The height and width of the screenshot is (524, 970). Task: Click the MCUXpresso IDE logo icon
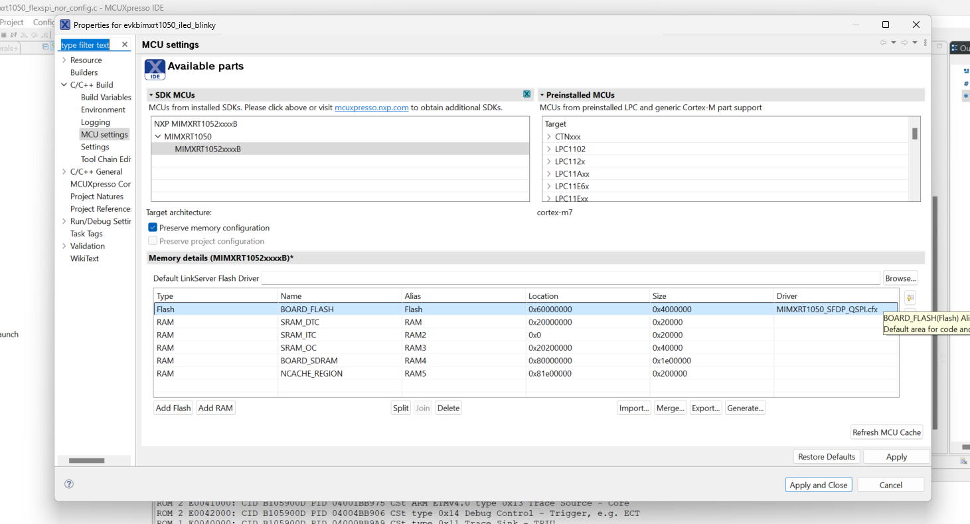(x=155, y=69)
